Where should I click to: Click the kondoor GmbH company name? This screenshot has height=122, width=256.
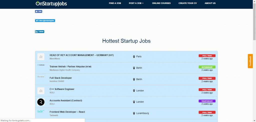[57, 81]
